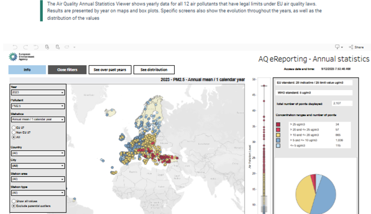The width and height of the screenshot is (371, 214).
Task: Open the Statistics dropdown Annual mean
Action: click(x=38, y=119)
